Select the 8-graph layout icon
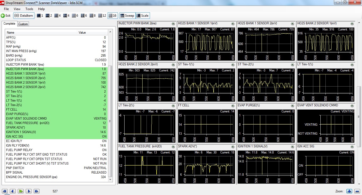The width and height of the screenshot is (362, 195). click(92, 16)
